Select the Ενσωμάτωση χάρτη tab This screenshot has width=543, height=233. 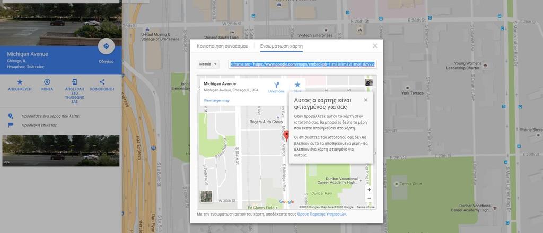click(282, 46)
